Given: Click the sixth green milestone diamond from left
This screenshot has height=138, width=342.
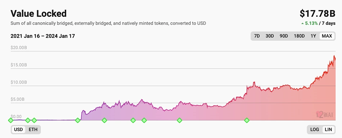Looking at the screenshot, I should tap(133, 120).
